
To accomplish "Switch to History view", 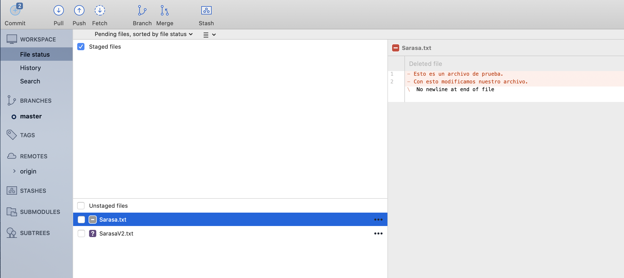I will [30, 68].
